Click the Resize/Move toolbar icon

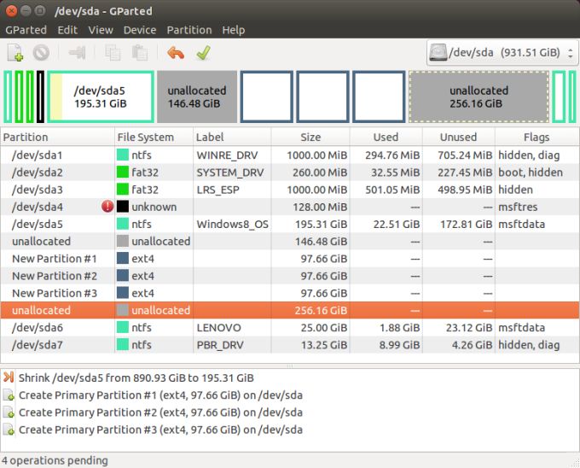[78, 53]
